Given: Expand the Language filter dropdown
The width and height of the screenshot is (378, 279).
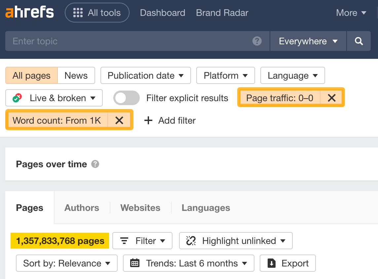Looking at the screenshot, I should click(292, 75).
